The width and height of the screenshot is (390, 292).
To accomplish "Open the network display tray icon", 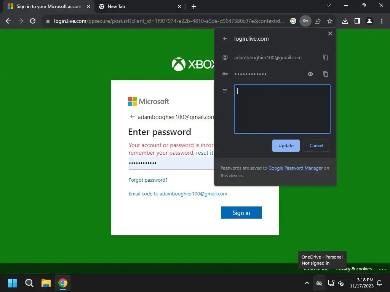I will pos(331,283).
